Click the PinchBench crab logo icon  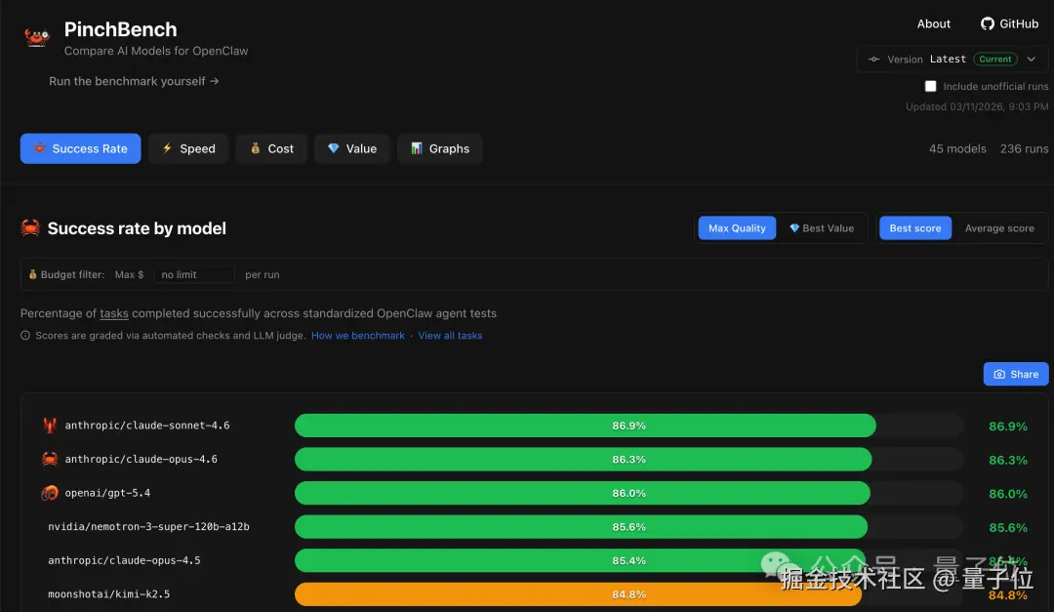[x=37, y=37]
